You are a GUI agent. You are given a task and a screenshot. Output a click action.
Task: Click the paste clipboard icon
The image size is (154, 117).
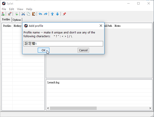[34, 14]
